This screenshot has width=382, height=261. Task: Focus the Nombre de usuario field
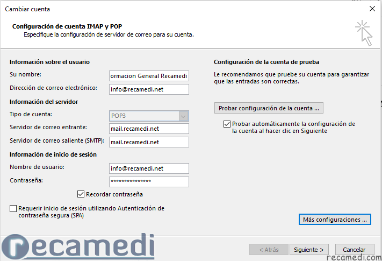(x=149, y=168)
